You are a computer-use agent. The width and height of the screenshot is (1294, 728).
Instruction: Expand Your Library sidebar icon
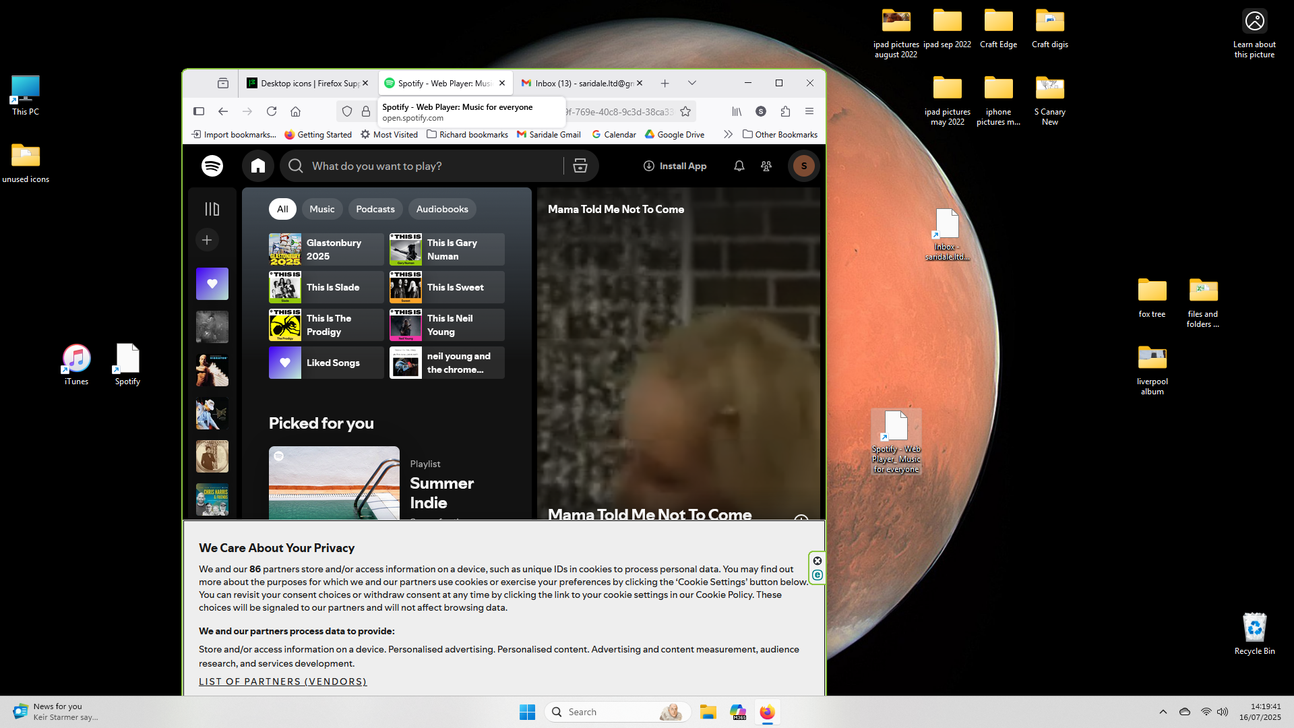tap(212, 209)
